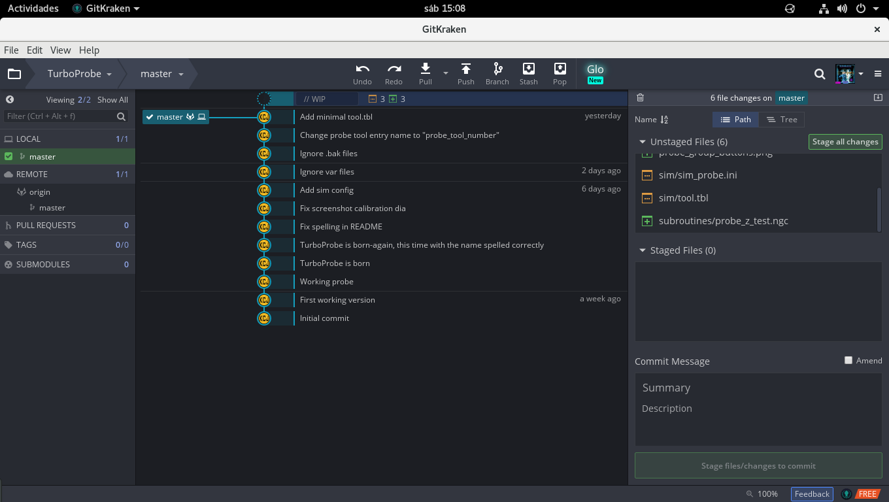Image resolution: width=889 pixels, height=502 pixels.
Task: Toggle the Amend checkbox
Action: pyautogui.click(x=848, y=360)
